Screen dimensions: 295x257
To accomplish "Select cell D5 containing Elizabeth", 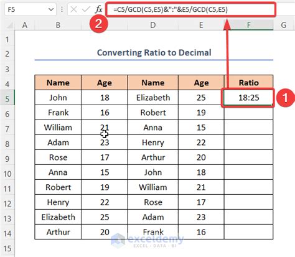I will coord(153,98).
